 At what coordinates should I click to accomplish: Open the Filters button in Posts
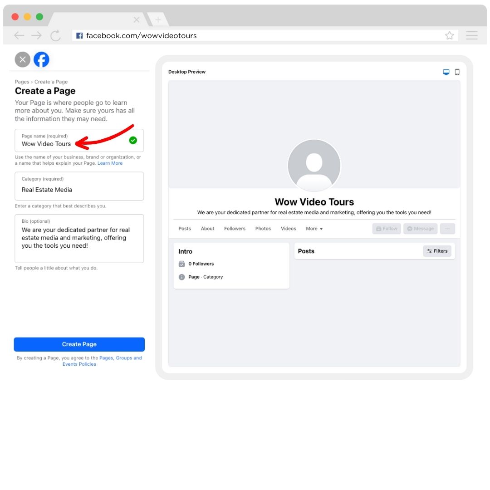click(x=437, y=251)
